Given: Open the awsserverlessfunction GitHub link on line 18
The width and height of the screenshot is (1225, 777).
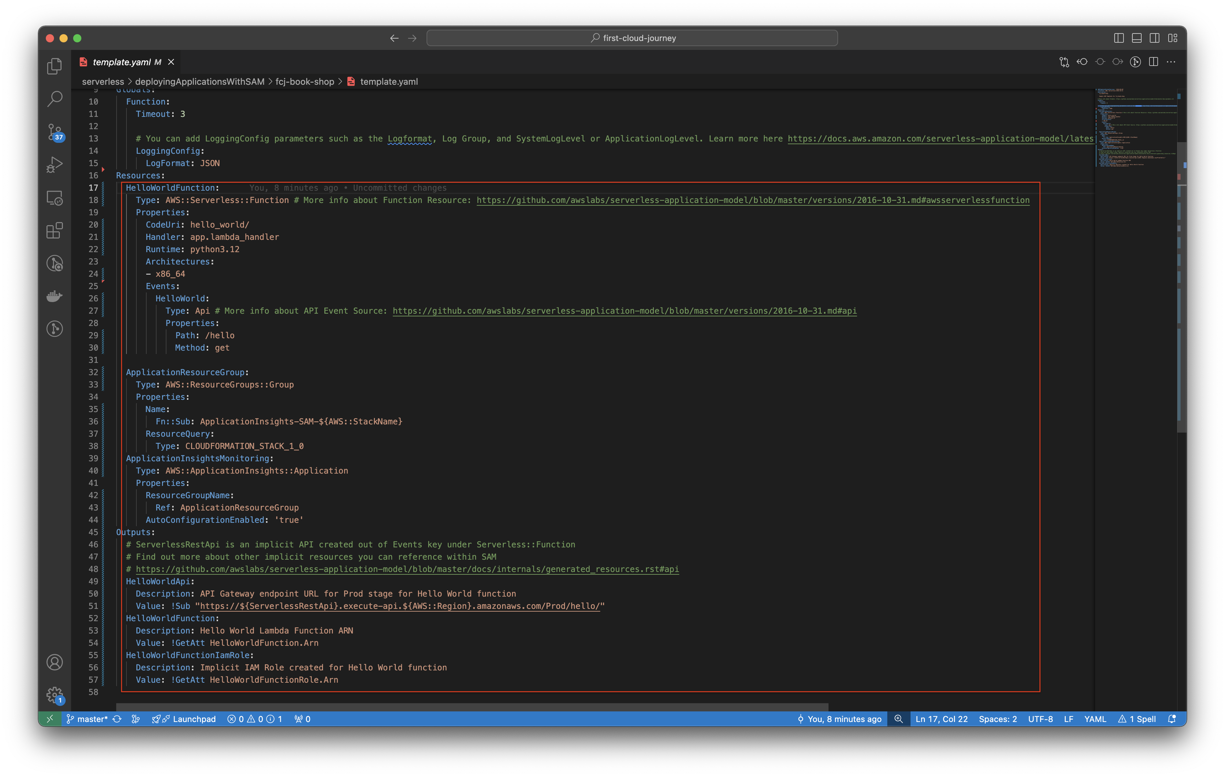Looking at the screenshot, I should [x=753, y=200].
